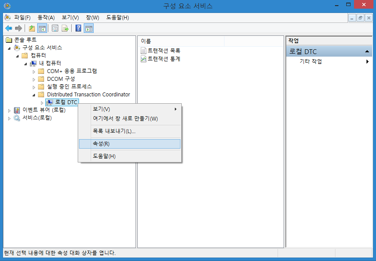Expand the 실행 중인 프로세스 node

pos(34,87)
